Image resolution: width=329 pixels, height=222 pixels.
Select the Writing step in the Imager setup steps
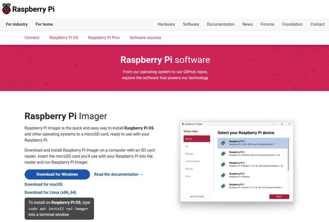click(189, 169)
